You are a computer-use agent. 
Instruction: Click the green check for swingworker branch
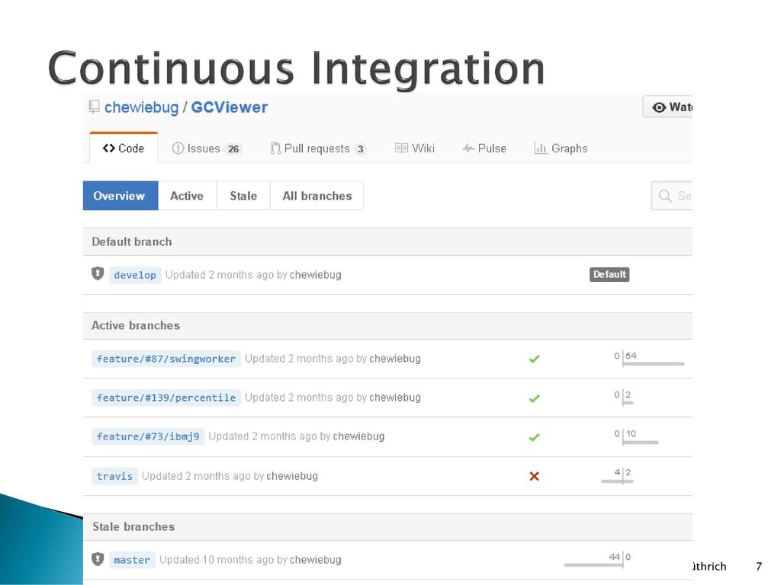[x=534, y=359]
